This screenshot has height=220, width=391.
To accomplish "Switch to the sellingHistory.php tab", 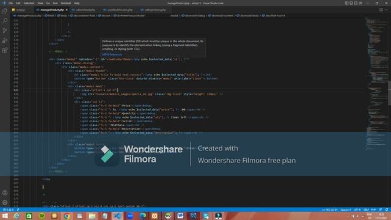I will click(x=155, y=10).
